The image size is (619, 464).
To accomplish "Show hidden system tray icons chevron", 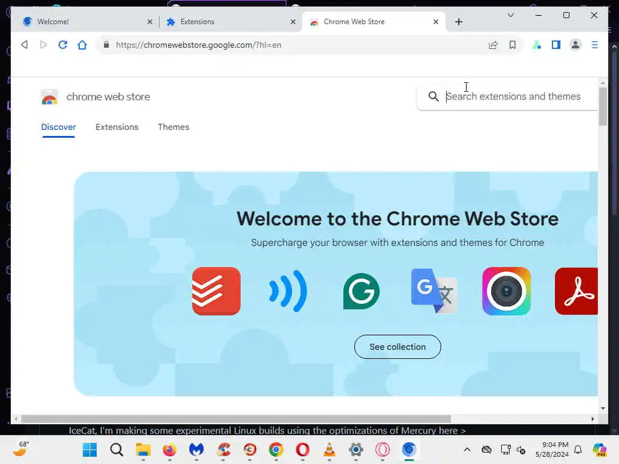I will [467, 449].
